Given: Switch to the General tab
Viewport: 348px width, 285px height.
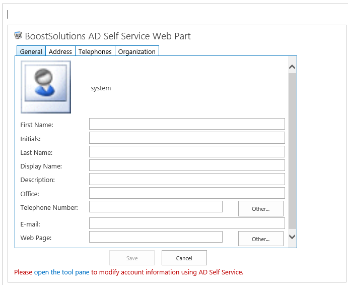Looking at the screenshot, I should click(31, 51).
